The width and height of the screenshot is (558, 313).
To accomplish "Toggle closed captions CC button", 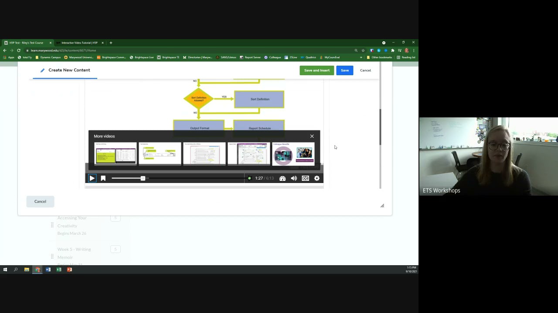I will [x=305, y=178].
